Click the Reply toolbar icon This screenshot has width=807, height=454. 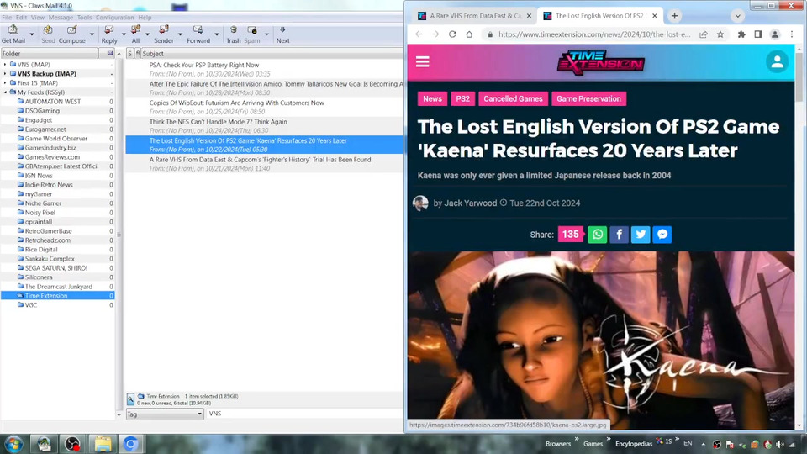[109, 34]
